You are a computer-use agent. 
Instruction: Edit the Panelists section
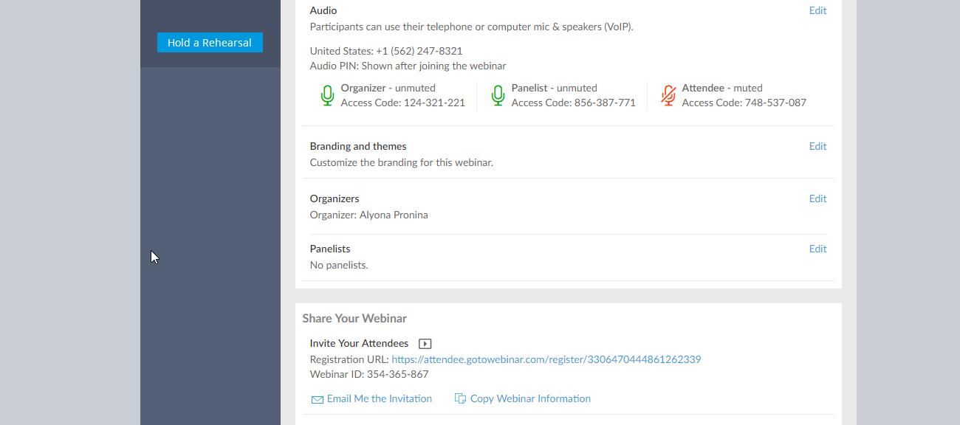[817, 249]
